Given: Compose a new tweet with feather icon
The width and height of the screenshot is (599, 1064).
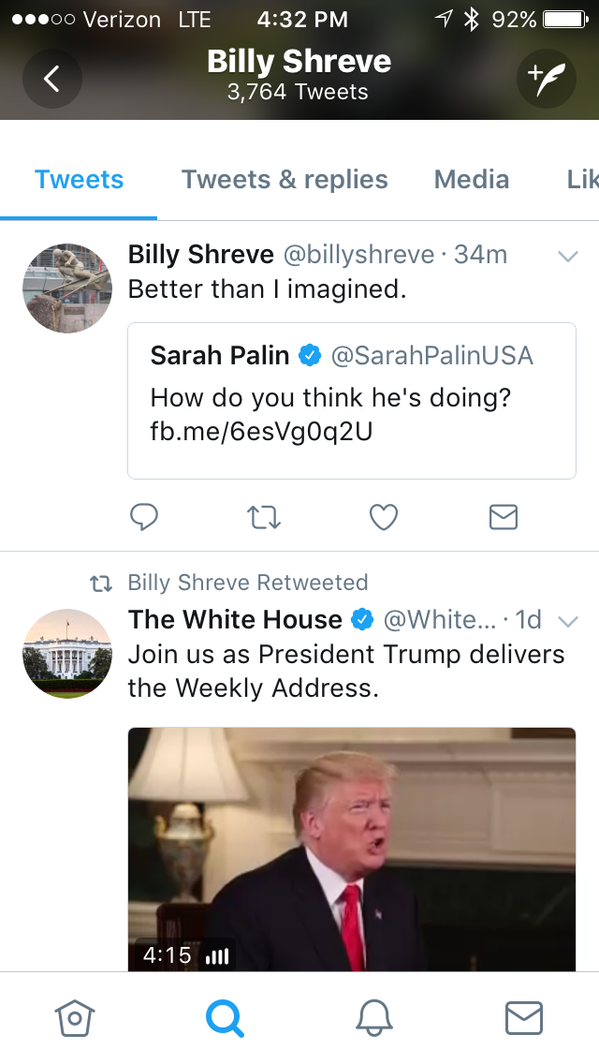Looking at the screenshot, I should (546, 79).
